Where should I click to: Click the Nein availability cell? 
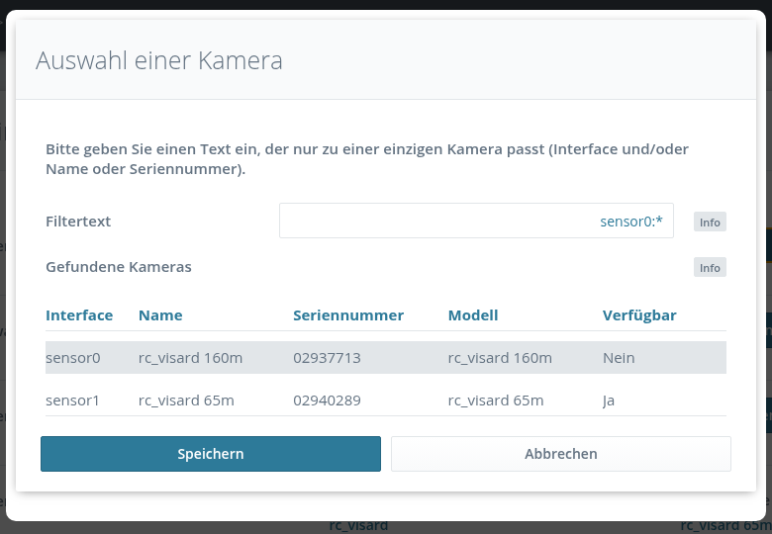[x=619, y=358]
